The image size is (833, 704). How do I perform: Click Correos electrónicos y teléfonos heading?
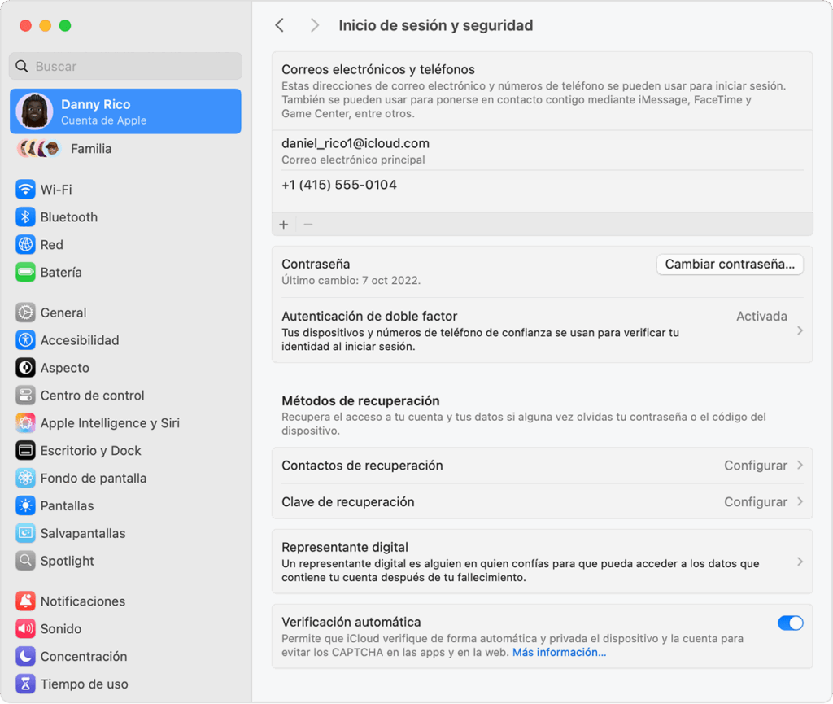click(x=378, y=70)
